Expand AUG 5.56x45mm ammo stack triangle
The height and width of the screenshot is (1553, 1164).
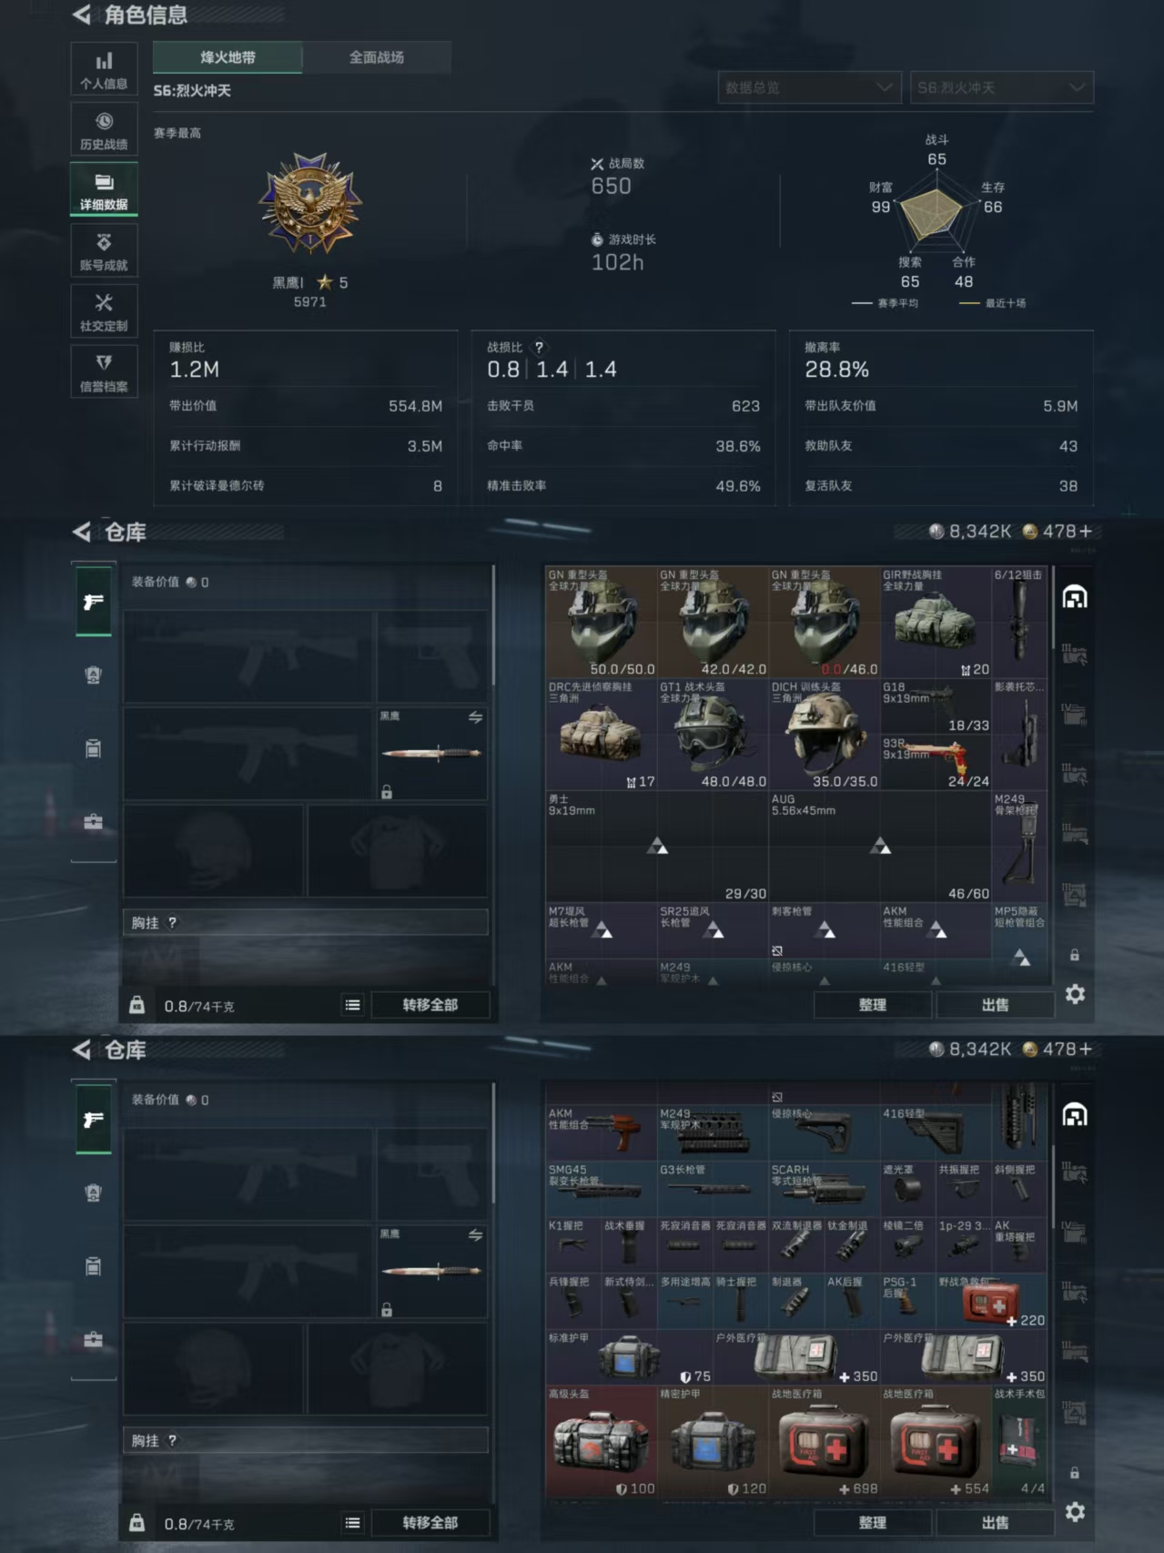click(880, 847)
